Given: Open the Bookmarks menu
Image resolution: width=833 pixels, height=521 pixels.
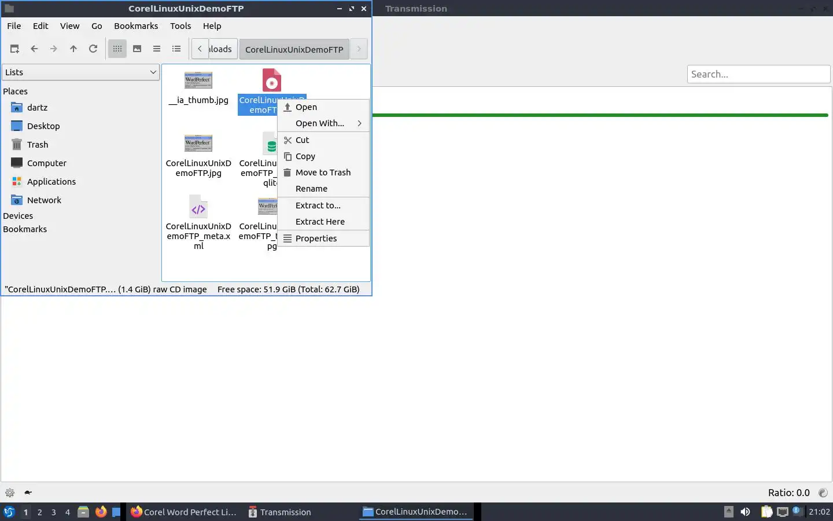Looking at the screenshot, I should (x=136, y=26).
